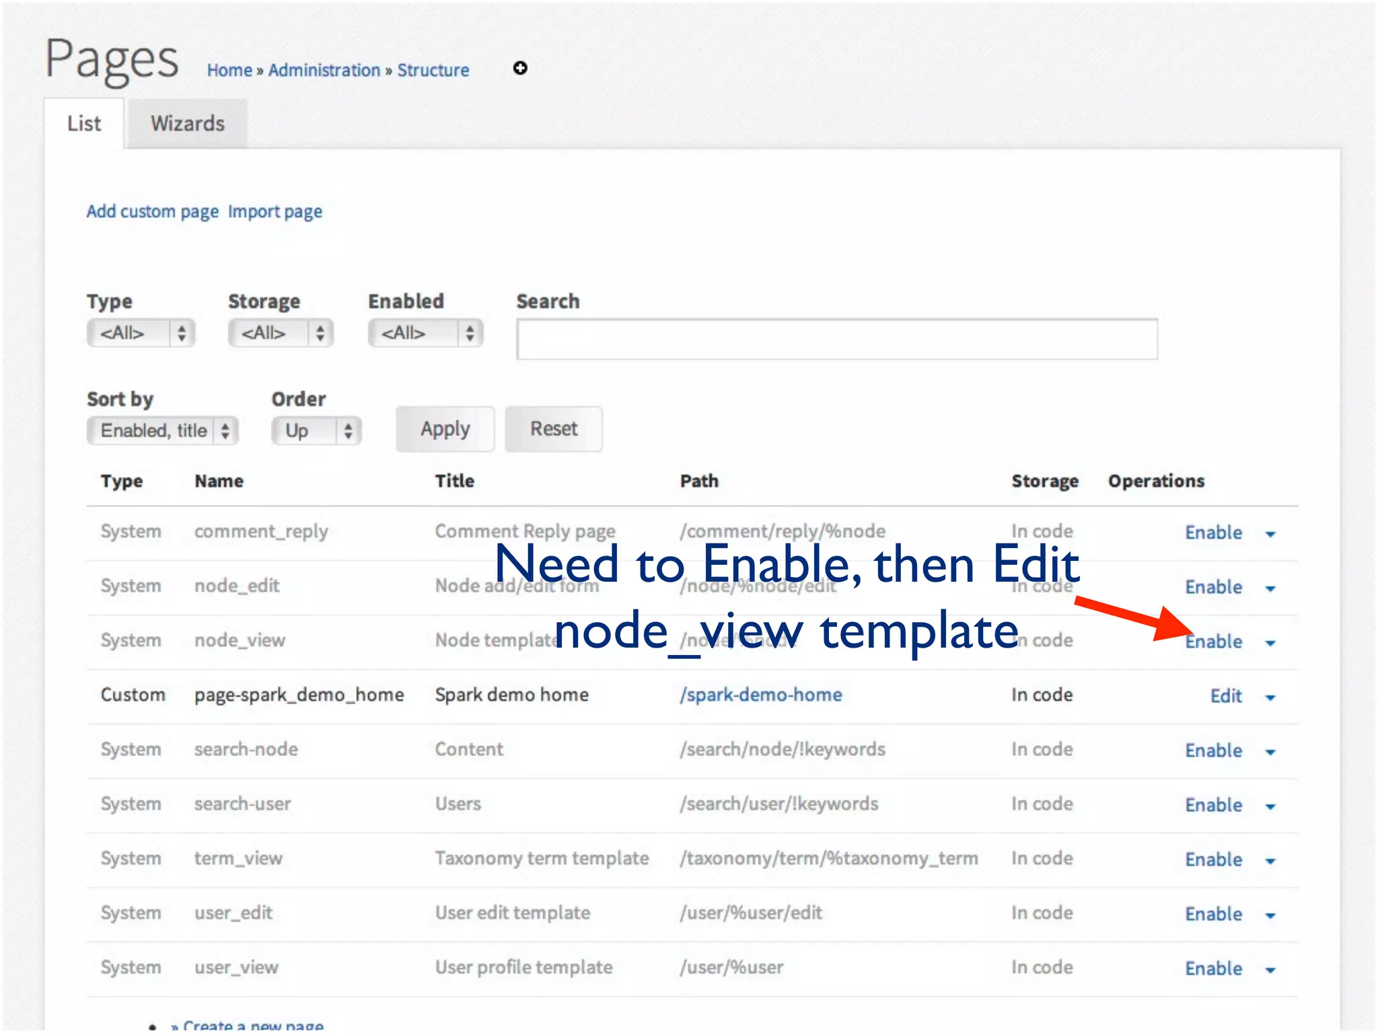Enable the user_edit page
1378x1033 pixels.
tap(1213, 914)
